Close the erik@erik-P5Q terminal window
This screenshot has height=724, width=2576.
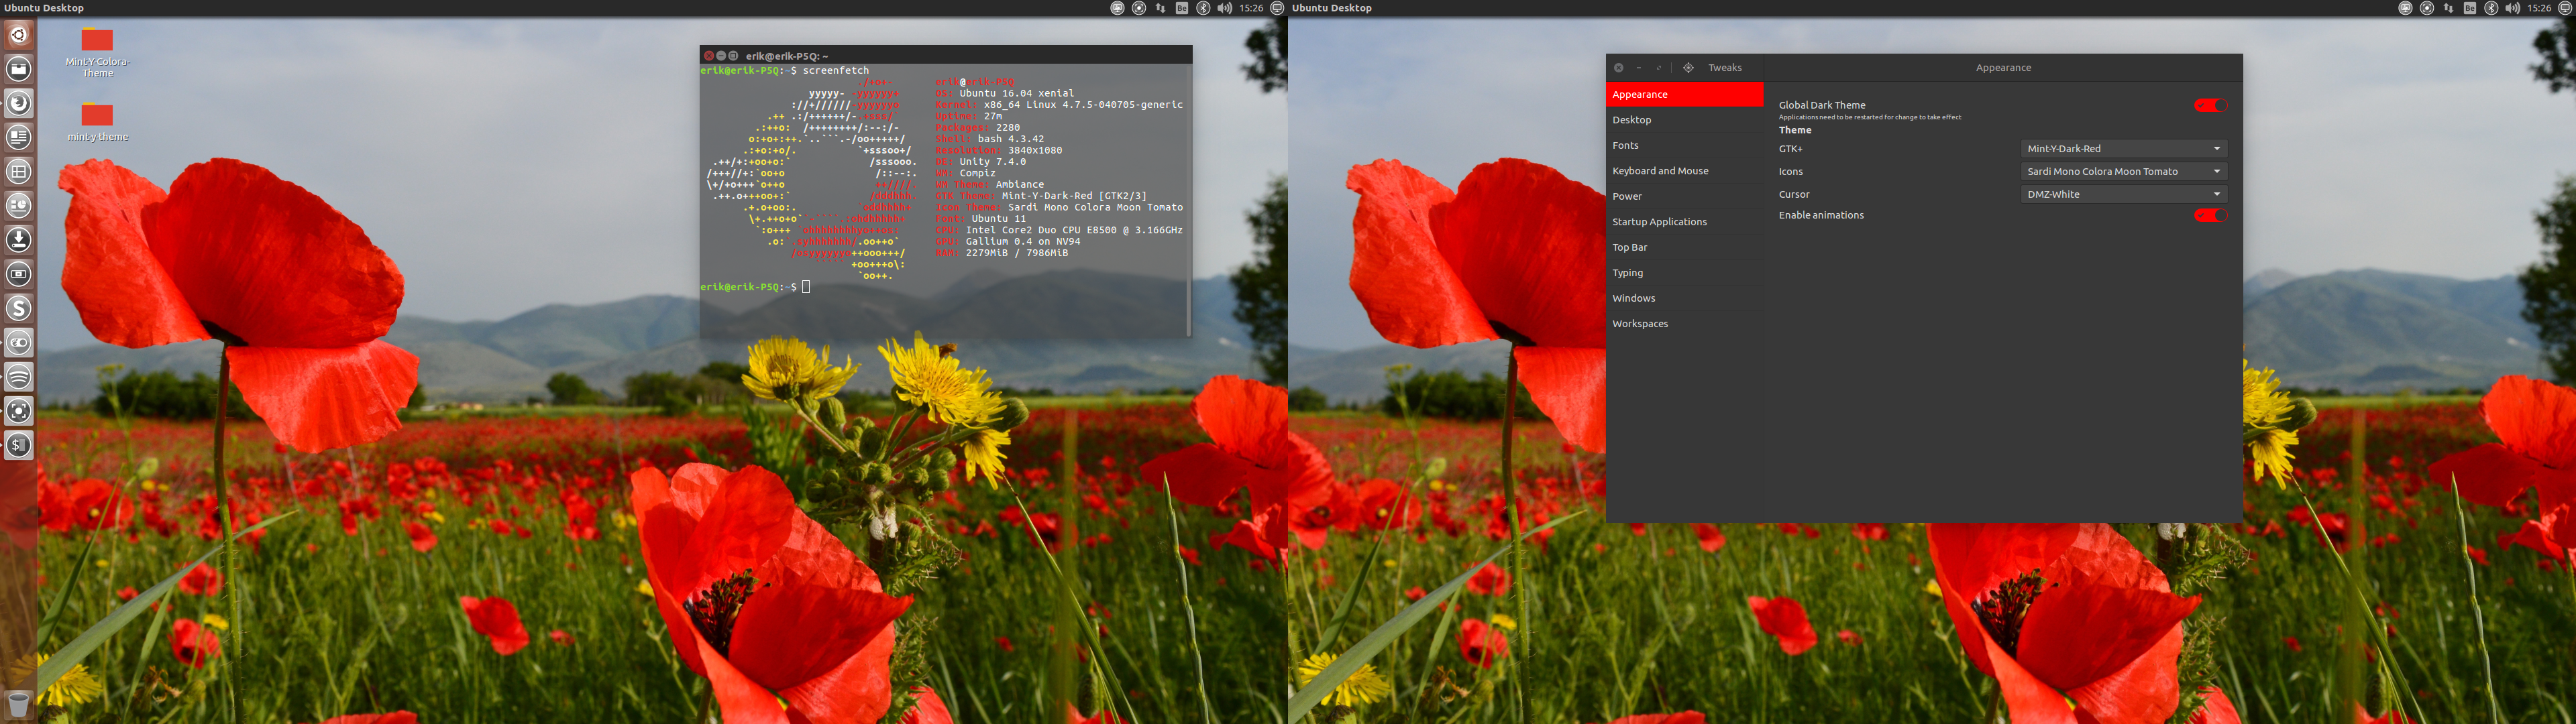click(x=709, y=56)
